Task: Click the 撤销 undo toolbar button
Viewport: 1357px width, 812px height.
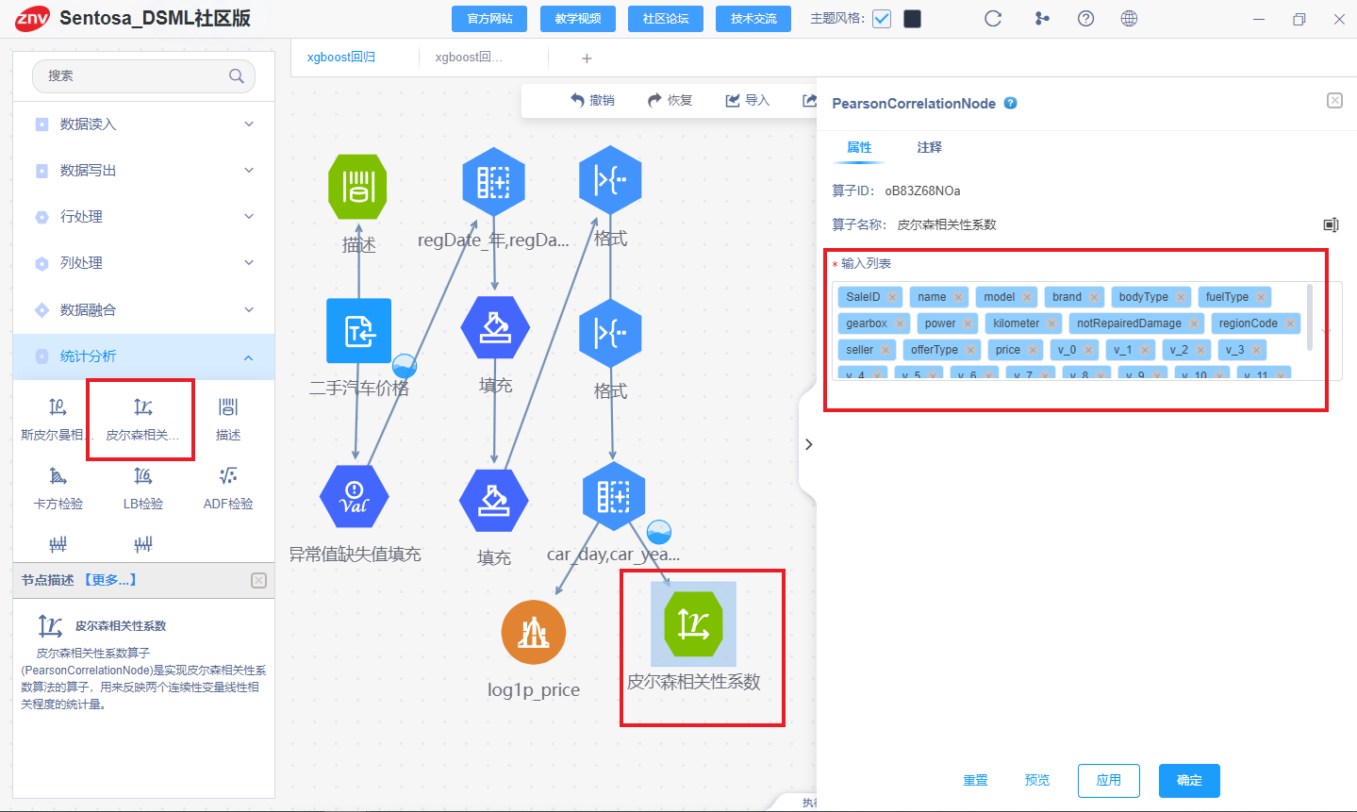Action: (592, 100)
